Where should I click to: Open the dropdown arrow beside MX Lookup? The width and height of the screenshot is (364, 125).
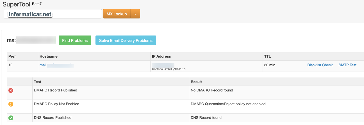pyautogui.click(x=135, y=14)
